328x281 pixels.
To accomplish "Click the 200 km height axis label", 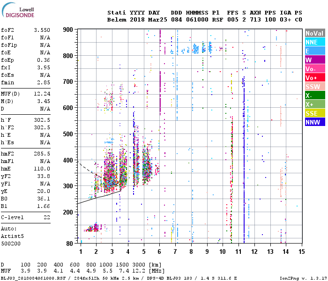I will [x=68, y=212].
